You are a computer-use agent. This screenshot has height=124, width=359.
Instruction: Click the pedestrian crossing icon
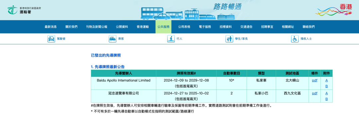(171, 39)
